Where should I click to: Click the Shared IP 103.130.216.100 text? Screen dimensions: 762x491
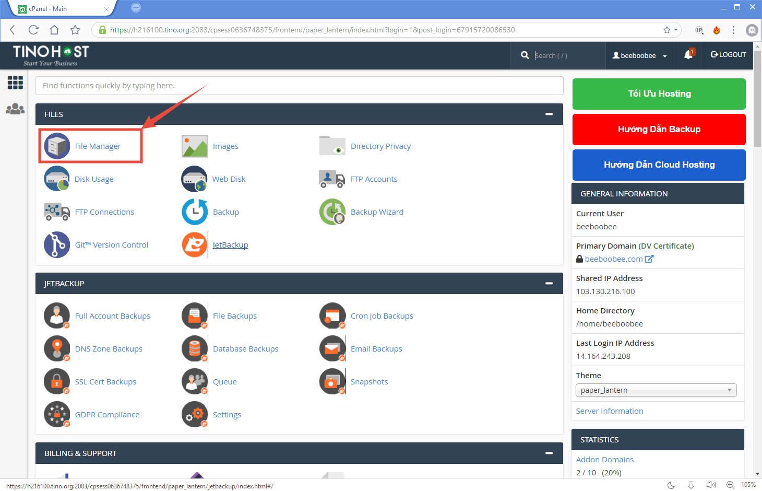pyautogui.click(x=605, y=291)
